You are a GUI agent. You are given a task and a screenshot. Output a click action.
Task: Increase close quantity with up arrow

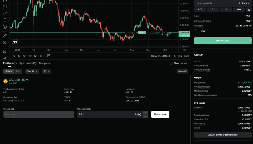tap(146, 113)
